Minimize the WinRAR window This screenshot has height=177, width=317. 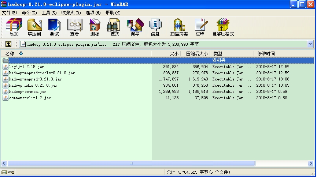(x=293, y=4)
